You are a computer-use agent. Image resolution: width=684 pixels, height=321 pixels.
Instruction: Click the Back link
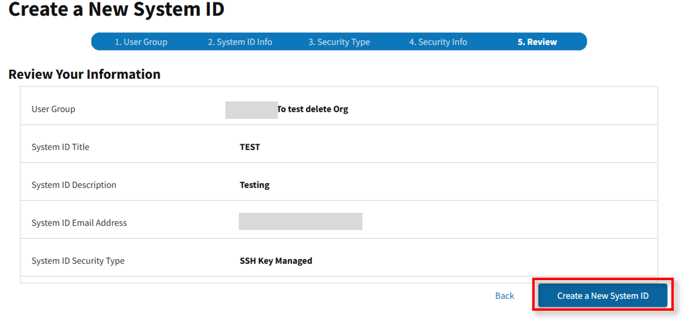(504, 296)
